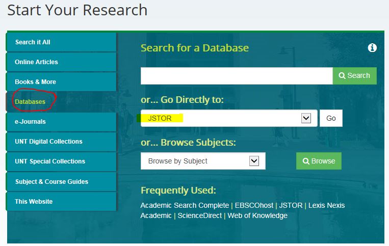The height and width of the screenshot is (246, 389).
Task: Select the Databases tab
Action: (x=61, y=102)
